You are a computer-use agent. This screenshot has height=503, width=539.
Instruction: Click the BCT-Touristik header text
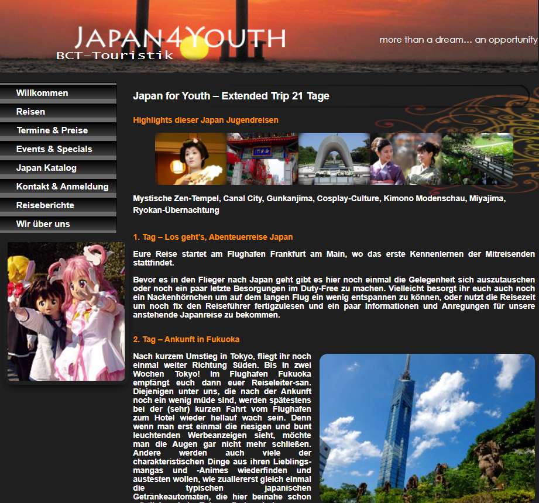click(x=115, y=56)
